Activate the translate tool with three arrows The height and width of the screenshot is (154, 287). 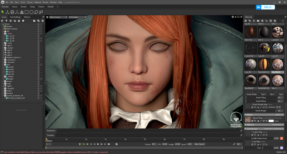7,12
